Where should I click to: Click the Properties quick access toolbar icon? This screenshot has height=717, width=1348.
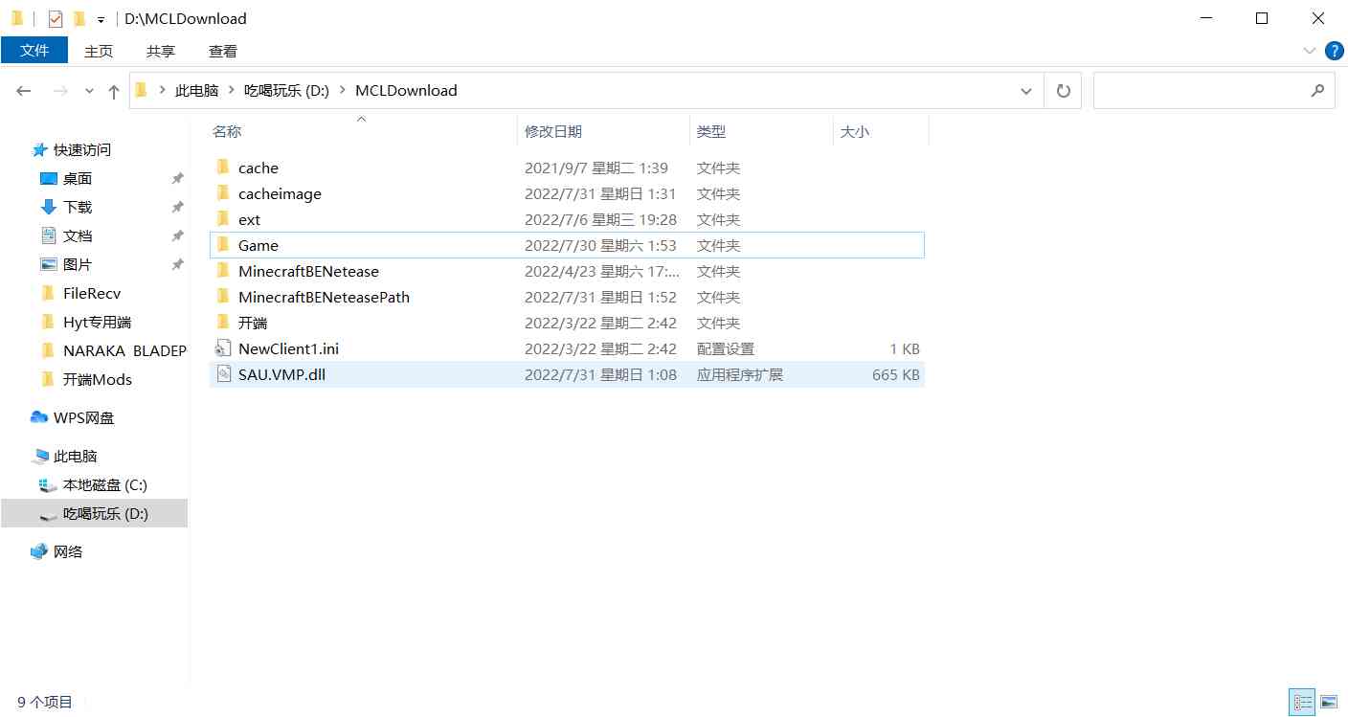point(56,18)
